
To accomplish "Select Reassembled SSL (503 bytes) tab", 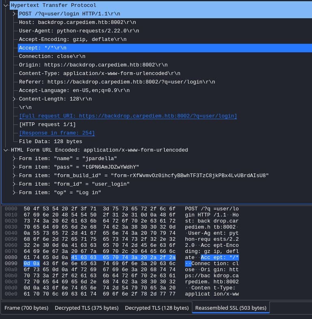I will tap(231, 308).
